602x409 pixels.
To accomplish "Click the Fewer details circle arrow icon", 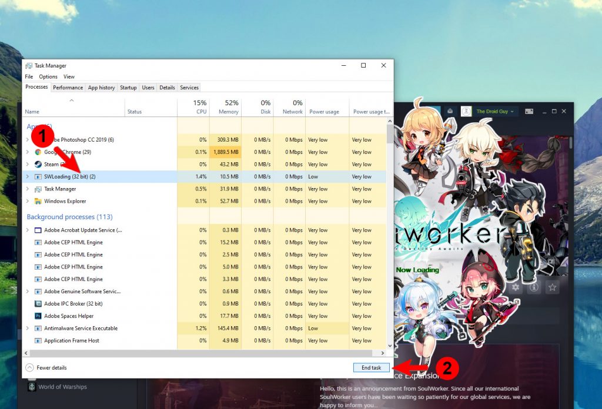I will tap(29, 367).
